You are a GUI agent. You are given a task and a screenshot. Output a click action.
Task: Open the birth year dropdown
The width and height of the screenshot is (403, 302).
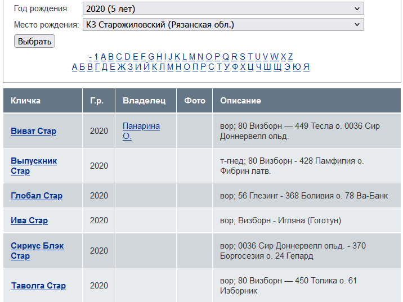point(223,8)
